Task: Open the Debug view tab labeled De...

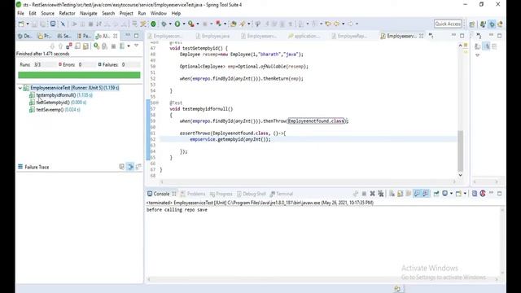Action: (25, 36)
